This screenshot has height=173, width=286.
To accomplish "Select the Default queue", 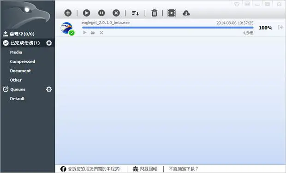I will [18, 99].
